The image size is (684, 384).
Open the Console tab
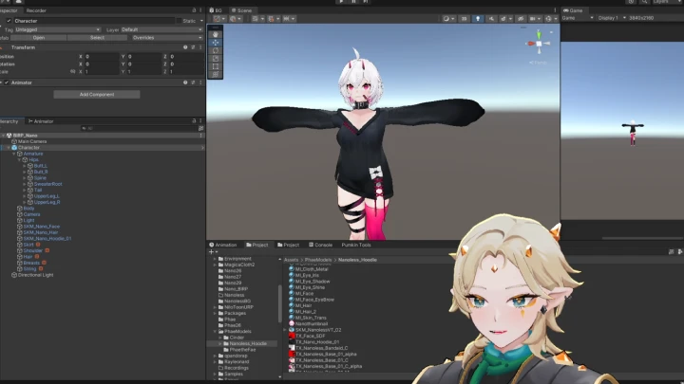point(320,245)
